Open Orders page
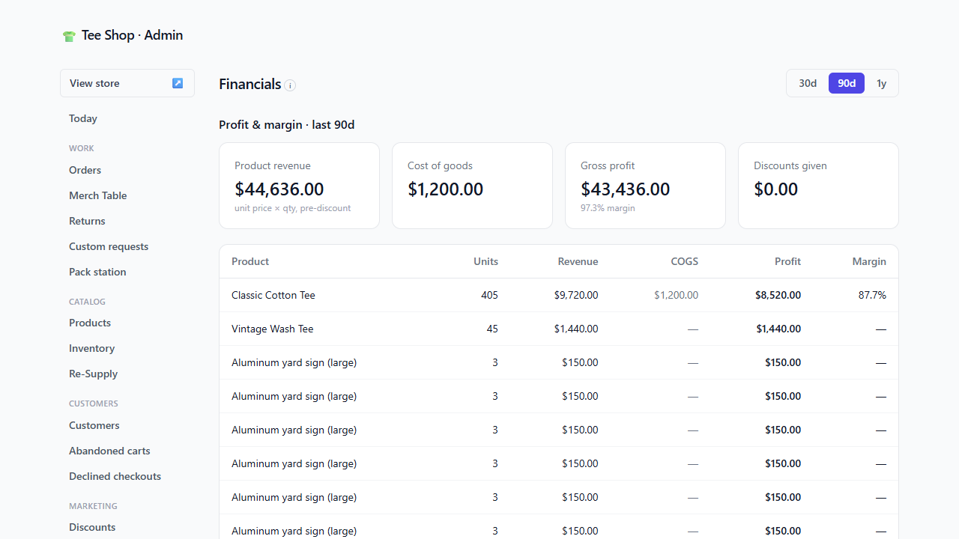 85,170
